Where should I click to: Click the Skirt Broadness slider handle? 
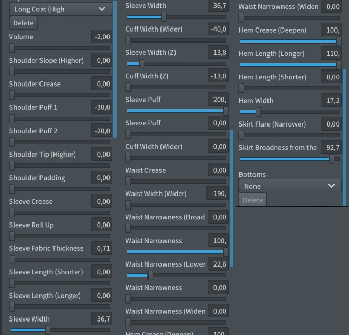pyautogui.click(x=332, y=159)
